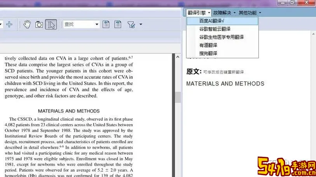Click the paragraph starting "The CSSCD, a longitudinal"
This screenshot has height=177, width=316.
(x=69, y=147)
